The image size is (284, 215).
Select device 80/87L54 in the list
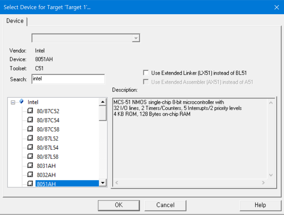tap(48, 148)
